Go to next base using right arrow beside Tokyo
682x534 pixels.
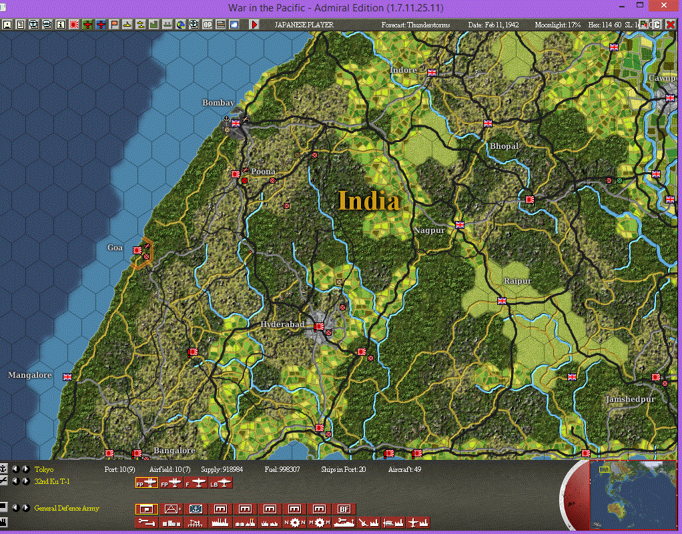pyautogui.click(x=26, y=469)
